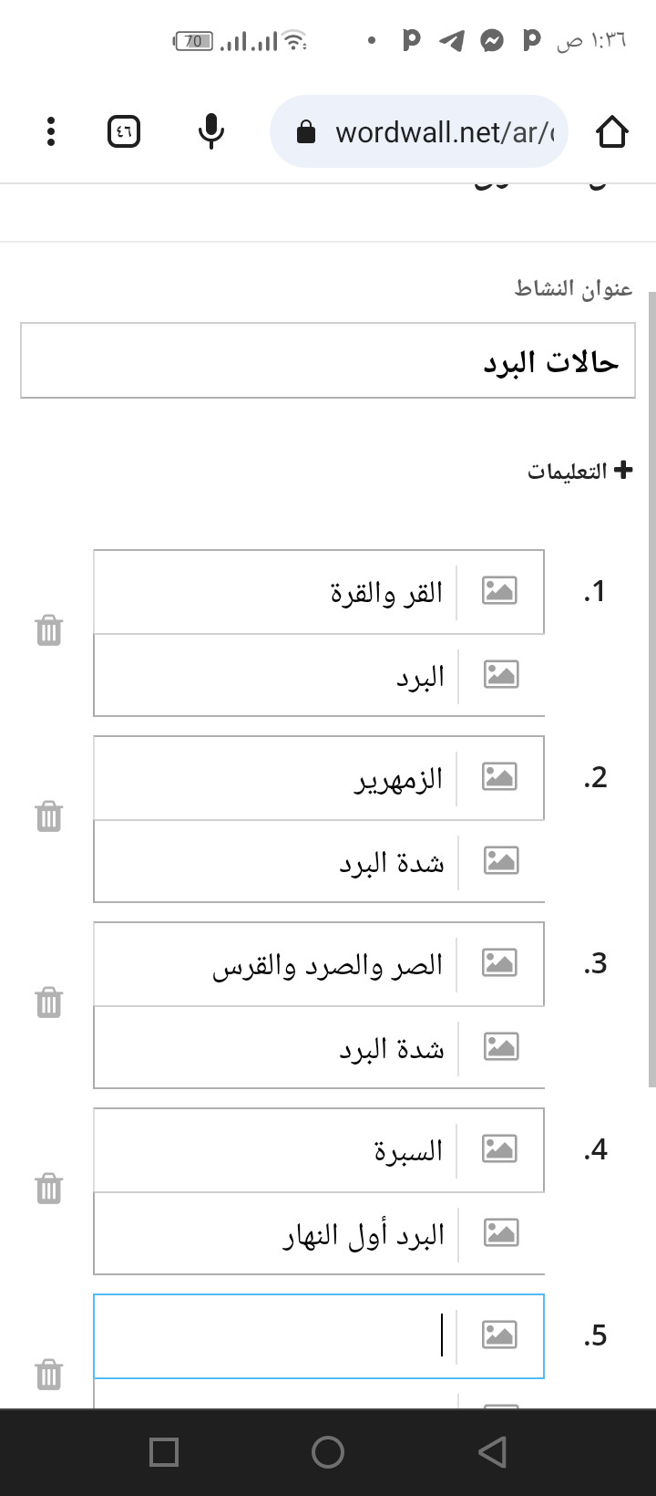This screenshot has width=656, height=1496.
Task: Edit the activity title حالات البرد
Action: pyautogui.click(x=328, y=360)
